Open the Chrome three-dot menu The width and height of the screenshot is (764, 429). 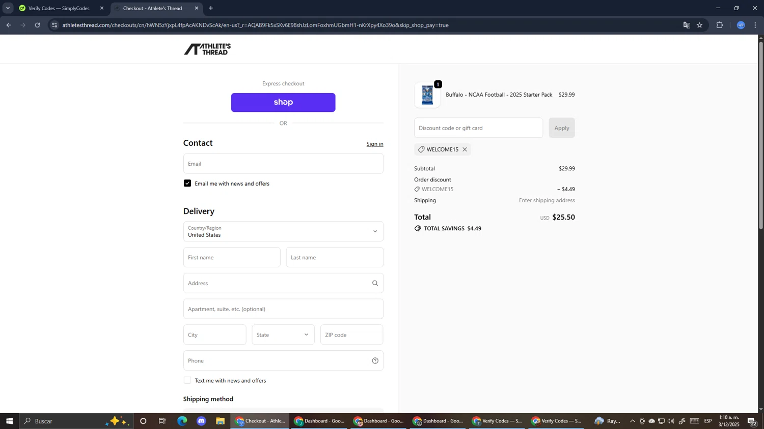click(756, 25)
